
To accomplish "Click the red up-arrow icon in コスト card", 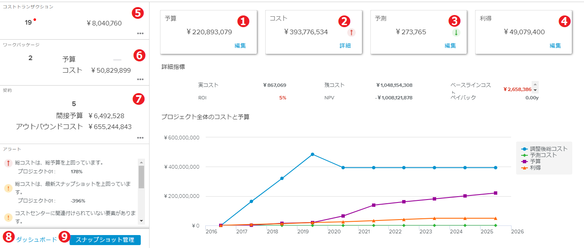I will click(351, 33).
